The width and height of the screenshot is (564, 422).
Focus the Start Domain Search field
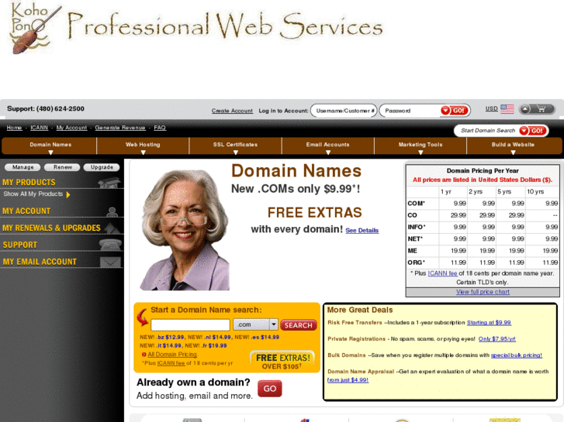pyautogui.click(x=487, y=131)
